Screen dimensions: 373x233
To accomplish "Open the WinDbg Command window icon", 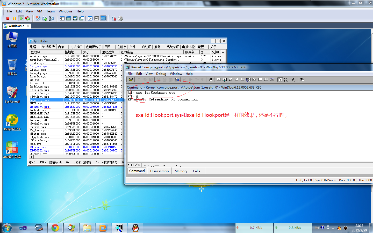I will coord(219,79).
